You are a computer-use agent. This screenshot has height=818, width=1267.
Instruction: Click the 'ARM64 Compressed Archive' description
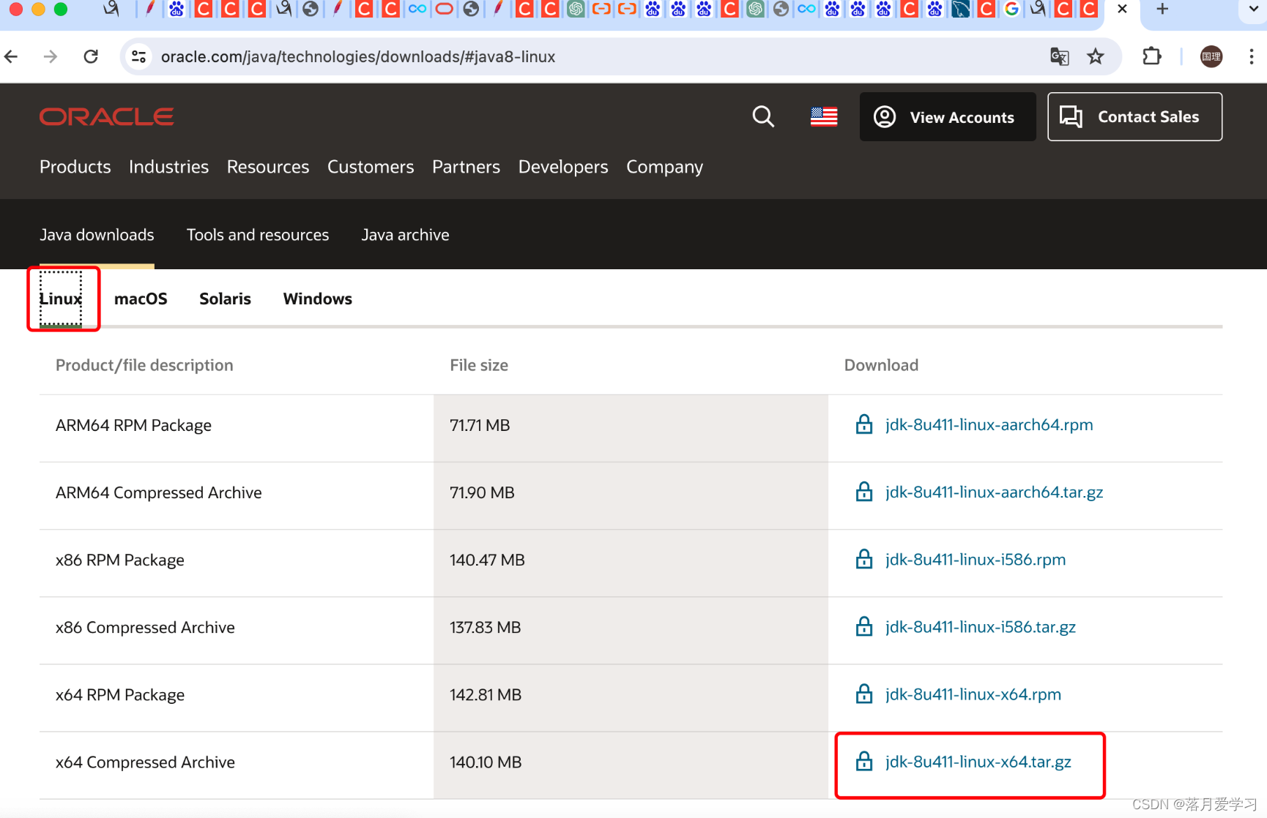pos(158,492)
